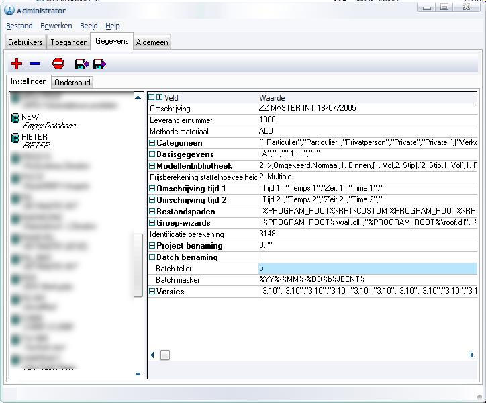The width and height of the screenshot is (486, 403).
Task: Expand the Modellenbibliotheek row
Action: point(152,166)
